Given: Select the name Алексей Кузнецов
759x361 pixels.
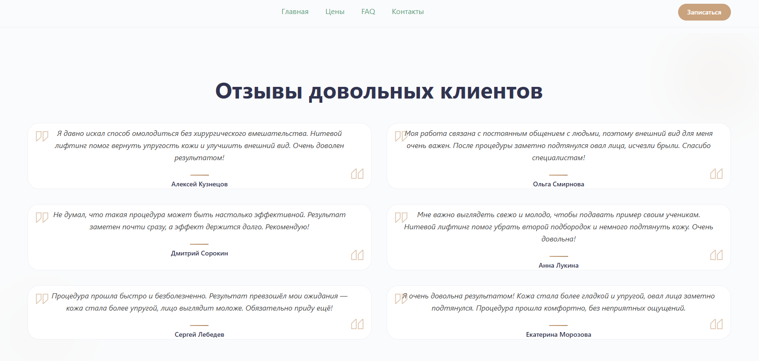Looking at the screenshot, I should (x=199, y=184).
